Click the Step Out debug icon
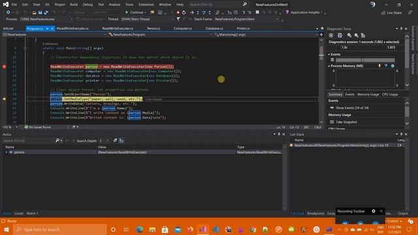The height and width of the screenshot is (235, 418). [x=210, y=12]
